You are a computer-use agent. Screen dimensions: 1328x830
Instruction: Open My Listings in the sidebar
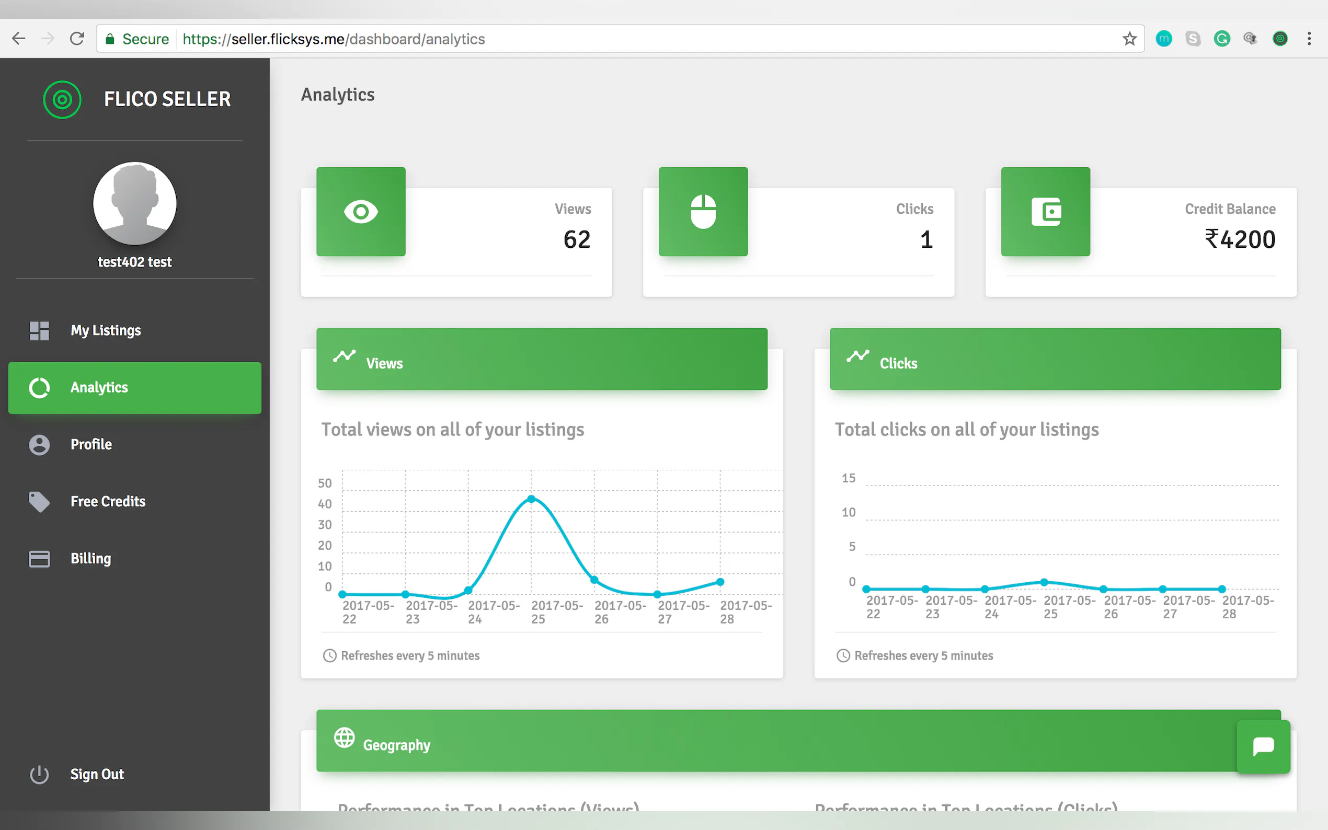pyautogui.click(x=106, y=330)
